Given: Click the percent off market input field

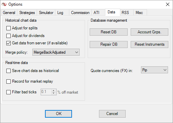Looking at the screenshot, I should pyautogui.click(x=46, y=92).
